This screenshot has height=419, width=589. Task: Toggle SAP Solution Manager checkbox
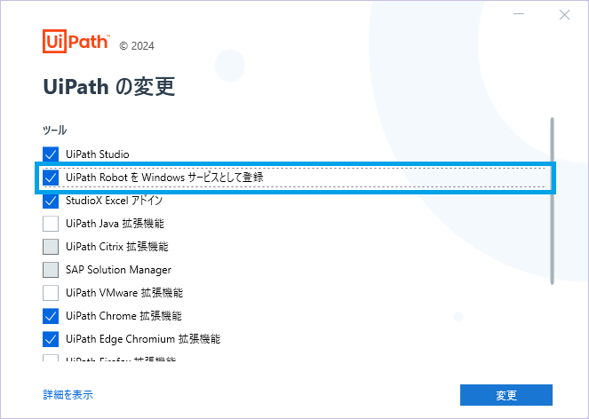(x=51, y=270)
